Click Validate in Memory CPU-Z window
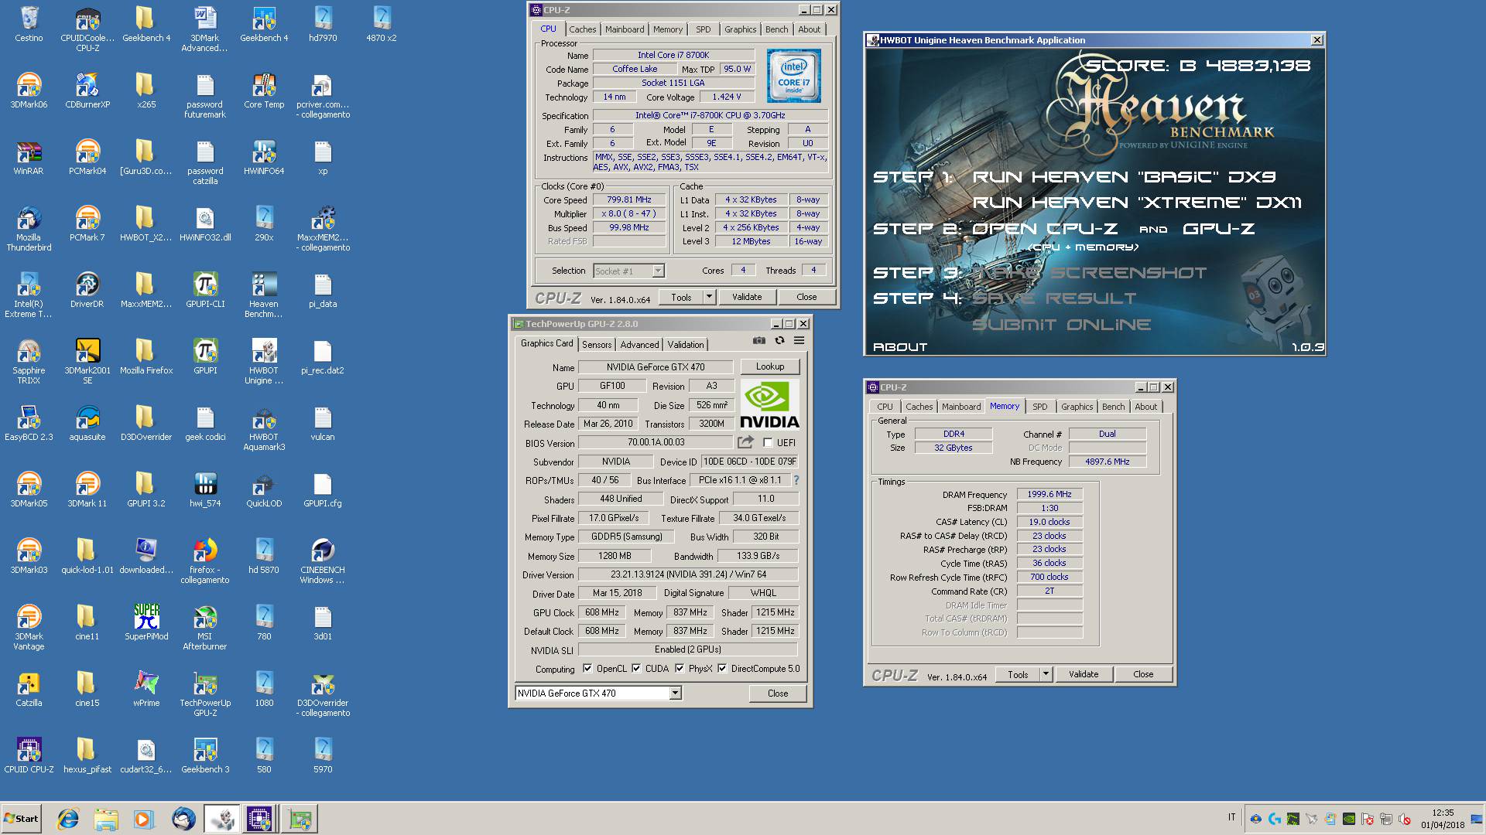Viewport: 1486px width, 835px height. tap(1084, 674)
